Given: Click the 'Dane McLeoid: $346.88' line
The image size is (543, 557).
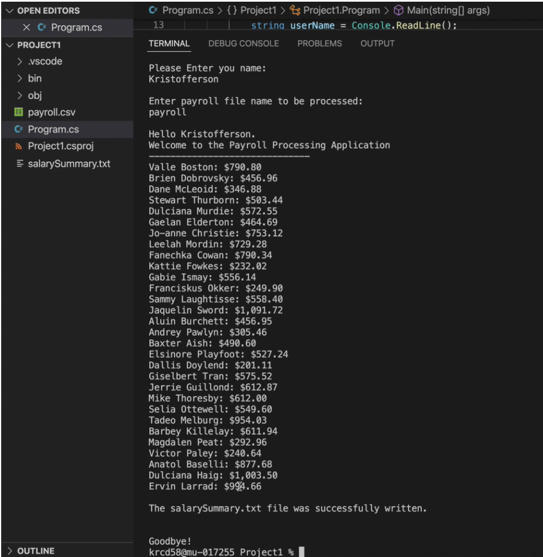Looking at the screenshot, I should (x=205, y=189).
